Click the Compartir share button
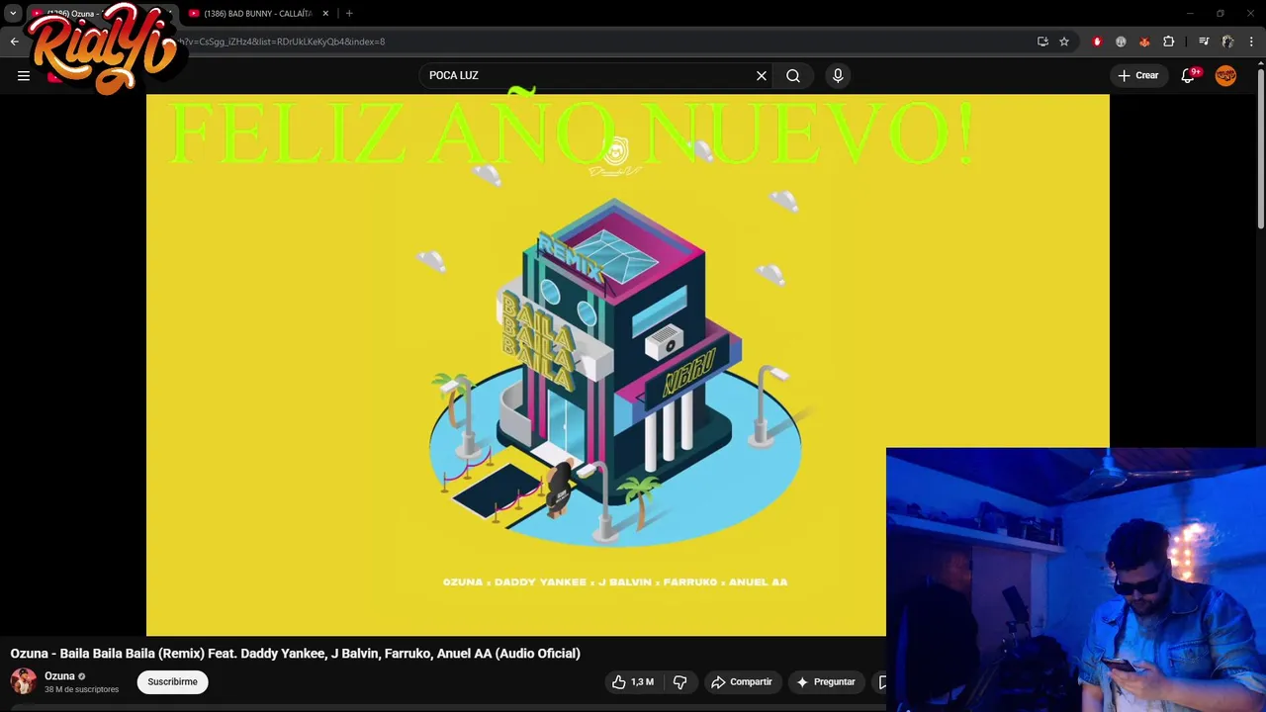This screenshot has width=1266, height=712. [742, 681]
